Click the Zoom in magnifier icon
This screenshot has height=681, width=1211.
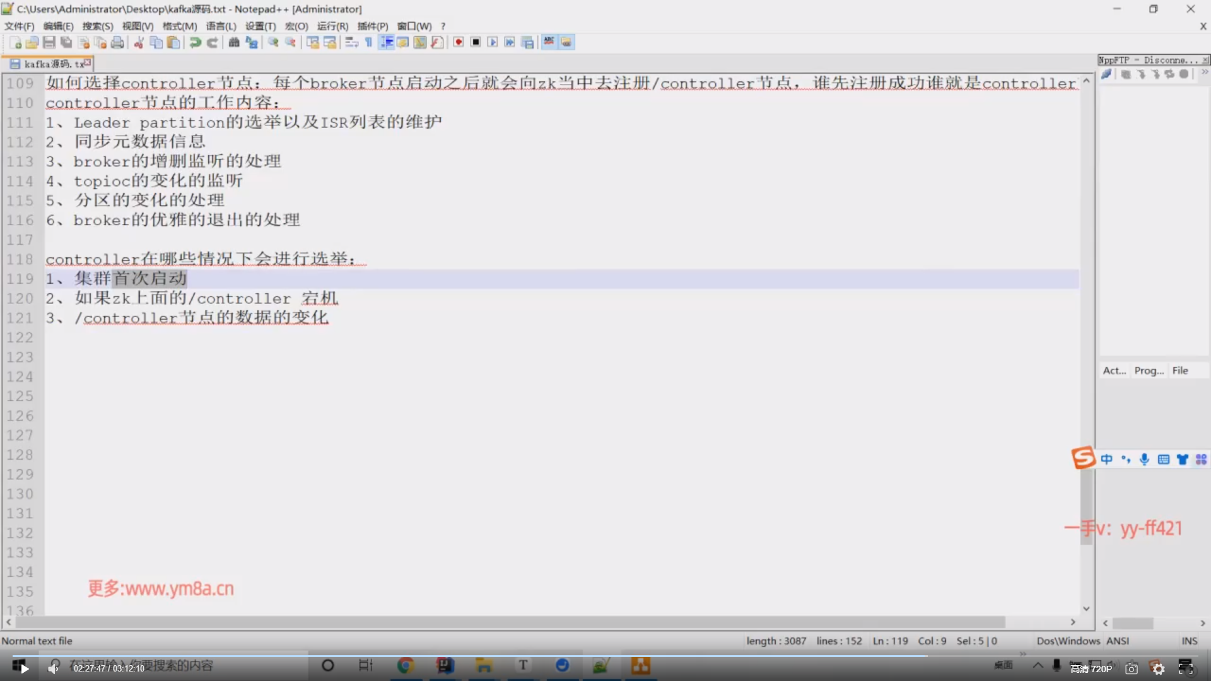point(273,42)
